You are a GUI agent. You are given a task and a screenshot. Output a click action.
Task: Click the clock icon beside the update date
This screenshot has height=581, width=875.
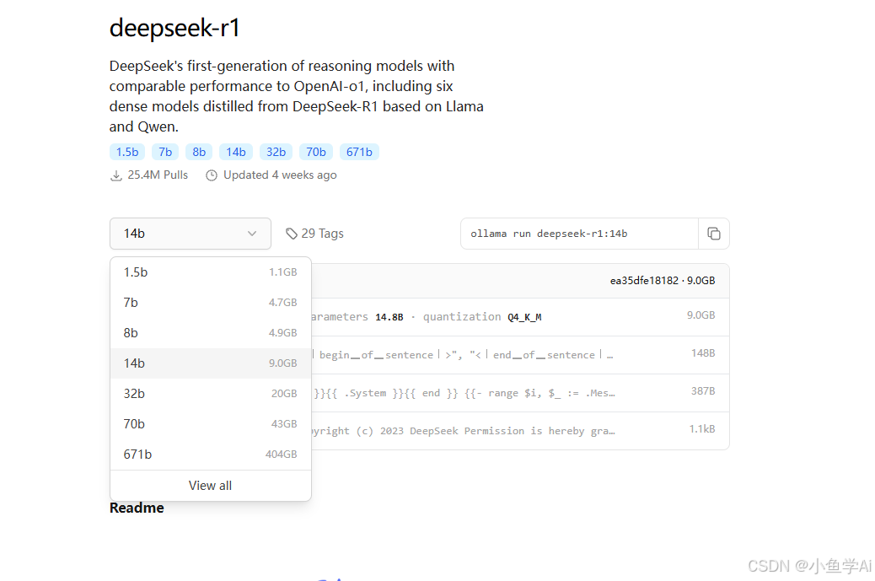pos(212,175)
